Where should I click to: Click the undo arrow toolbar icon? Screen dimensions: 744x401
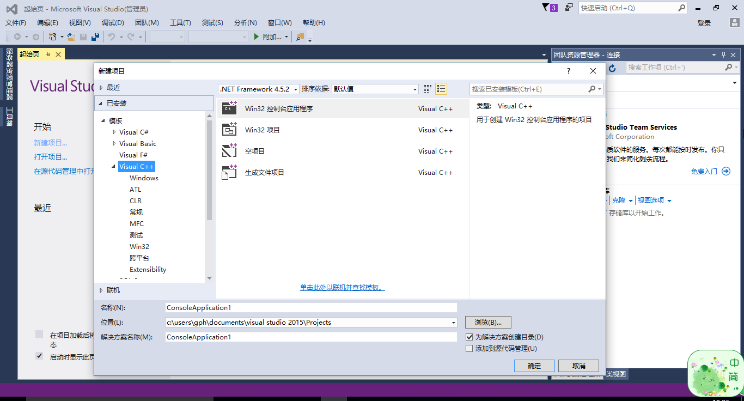(x=112, y=37)
